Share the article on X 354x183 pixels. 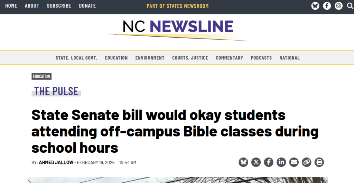(x=256, y=162)
